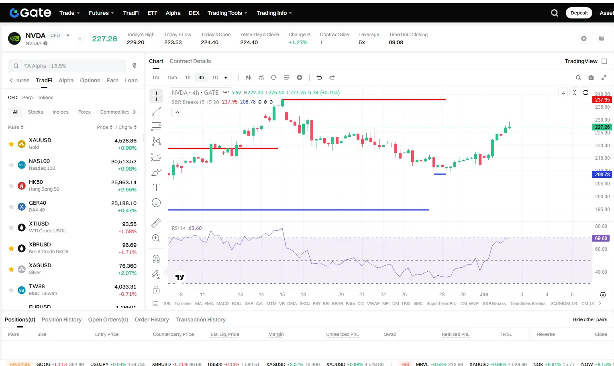Show more indicators at end of indicator list
The height and width of the screenshot is (366, 614).
(600, 303)
